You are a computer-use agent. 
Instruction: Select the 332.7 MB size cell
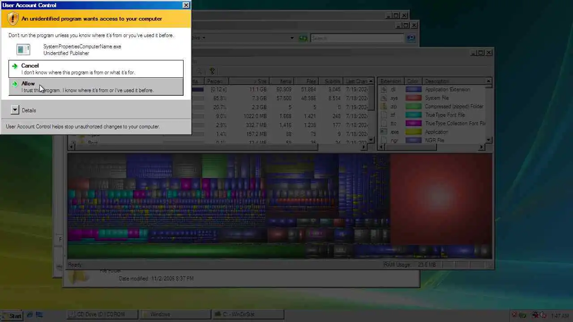point(256,125)
